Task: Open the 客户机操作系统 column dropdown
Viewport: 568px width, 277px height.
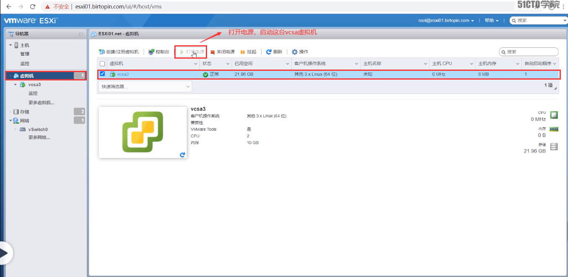Action: coord(357,64)
